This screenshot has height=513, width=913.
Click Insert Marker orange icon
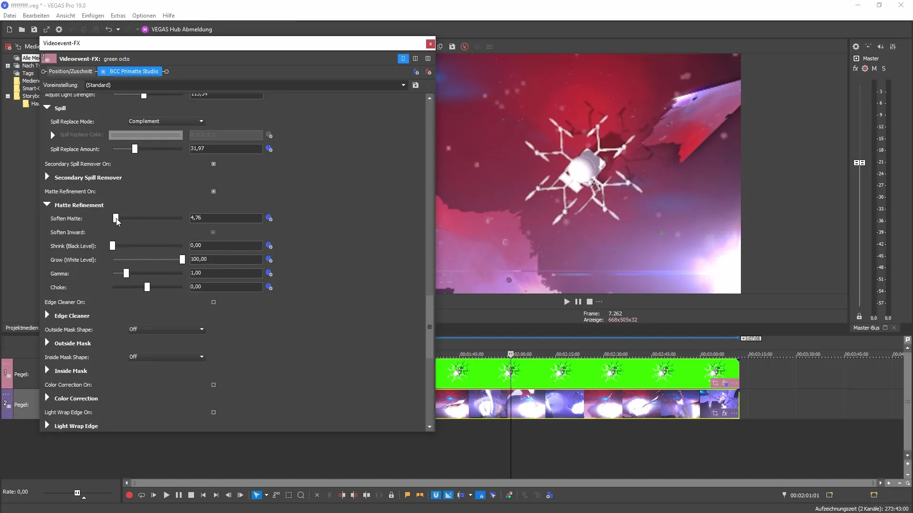point(408,495)
